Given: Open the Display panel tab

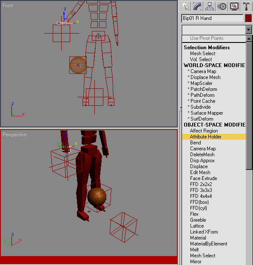Looking at the screenshot, I should (234, 7).
